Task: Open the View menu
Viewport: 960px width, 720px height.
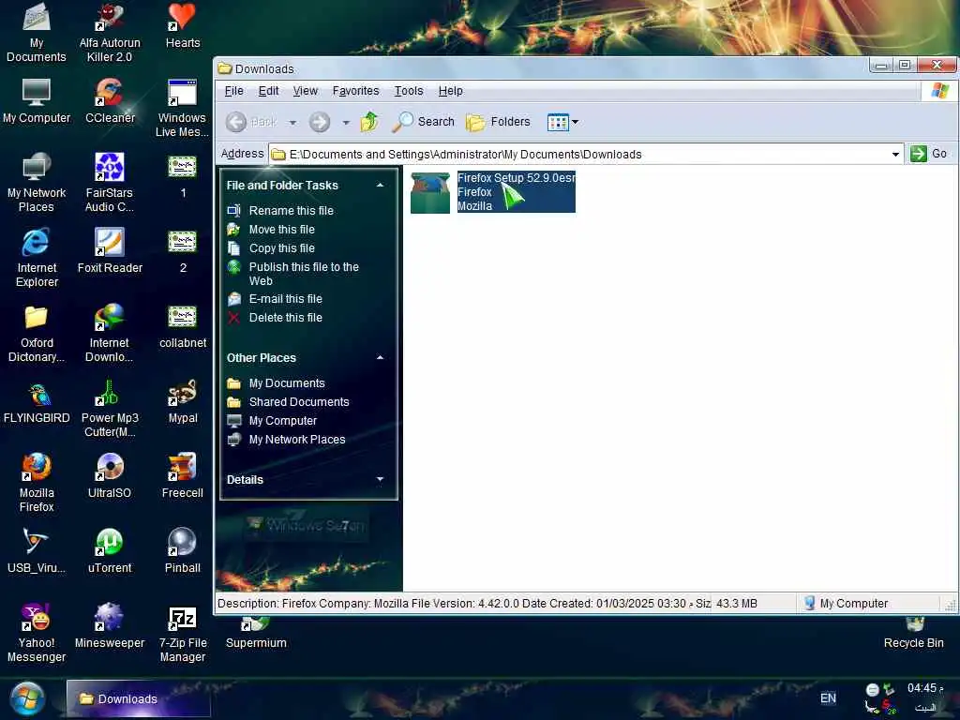Action: (x=305, y=91)
